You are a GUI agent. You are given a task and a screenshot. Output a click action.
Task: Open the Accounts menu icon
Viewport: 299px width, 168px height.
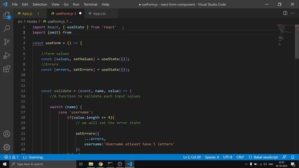point(7,134)
